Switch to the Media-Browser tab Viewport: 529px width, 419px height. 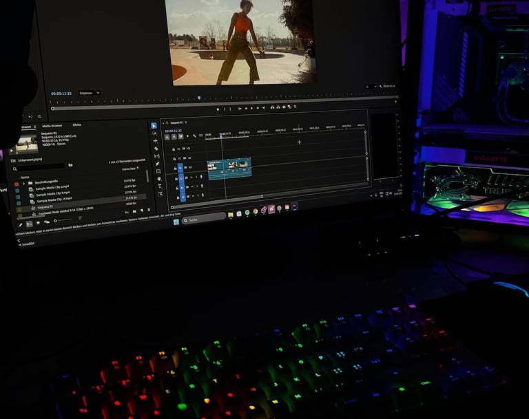point(52,126)
